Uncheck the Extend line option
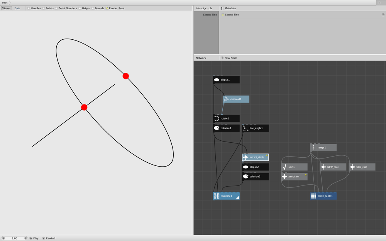Screen dimensions: 386x241 [223, 15]
